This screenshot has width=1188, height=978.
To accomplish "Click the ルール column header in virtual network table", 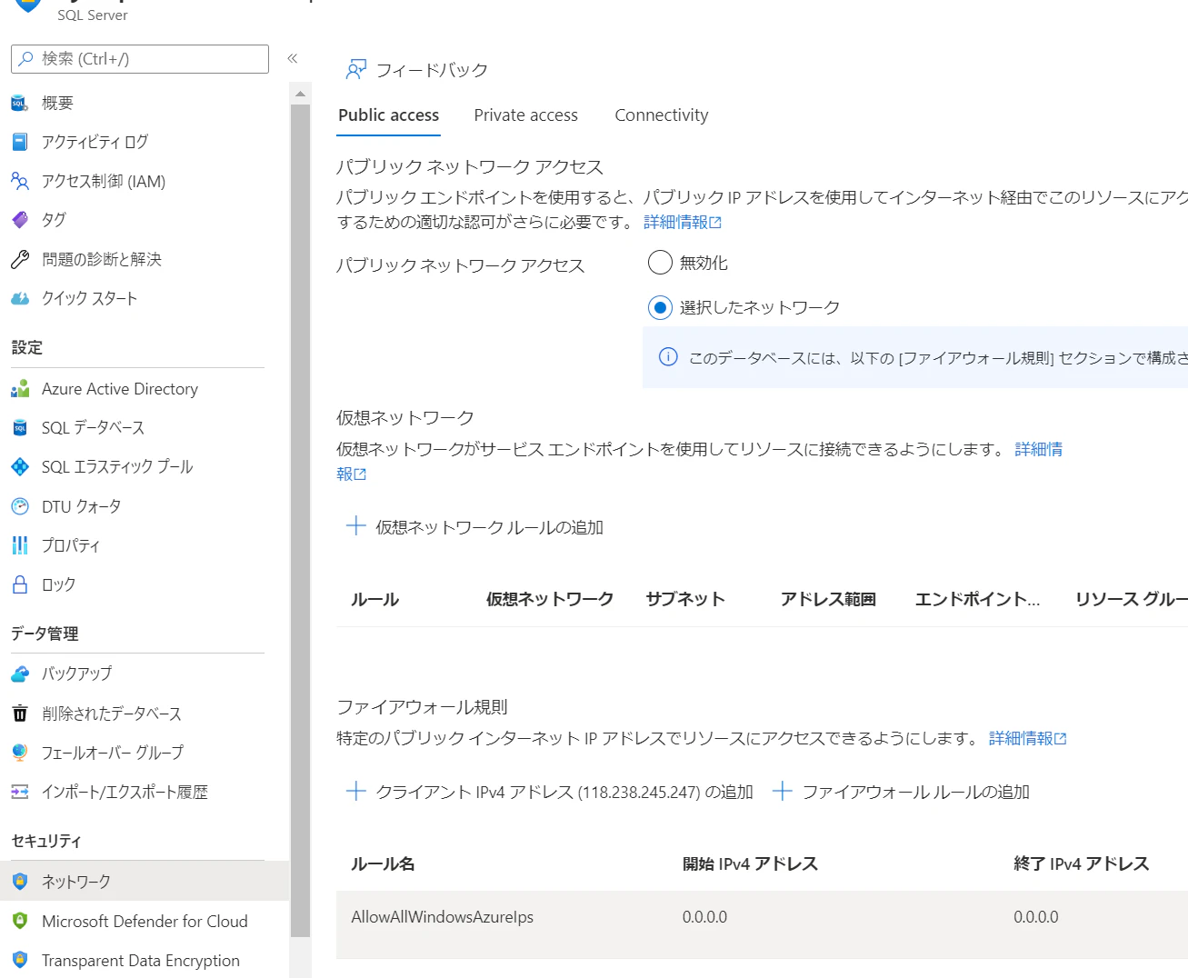I will pyautogui.click(x=375, y=599).
